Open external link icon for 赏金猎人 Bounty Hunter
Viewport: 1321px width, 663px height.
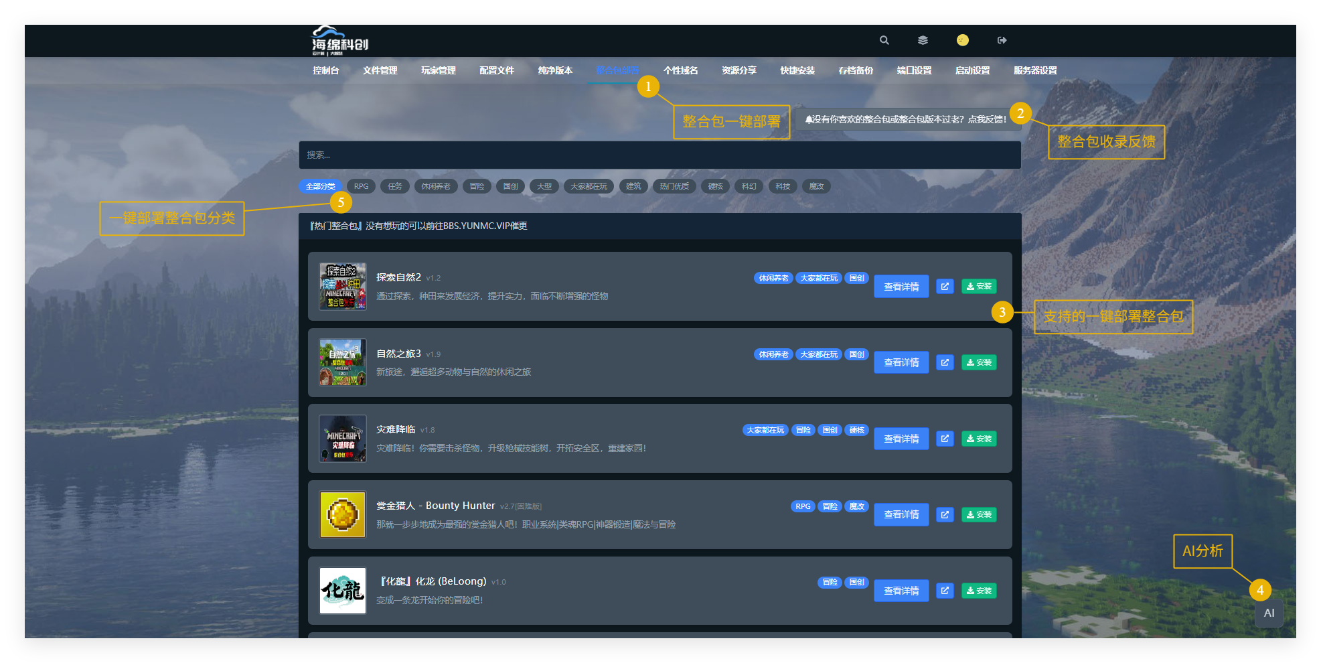[945, 515]
